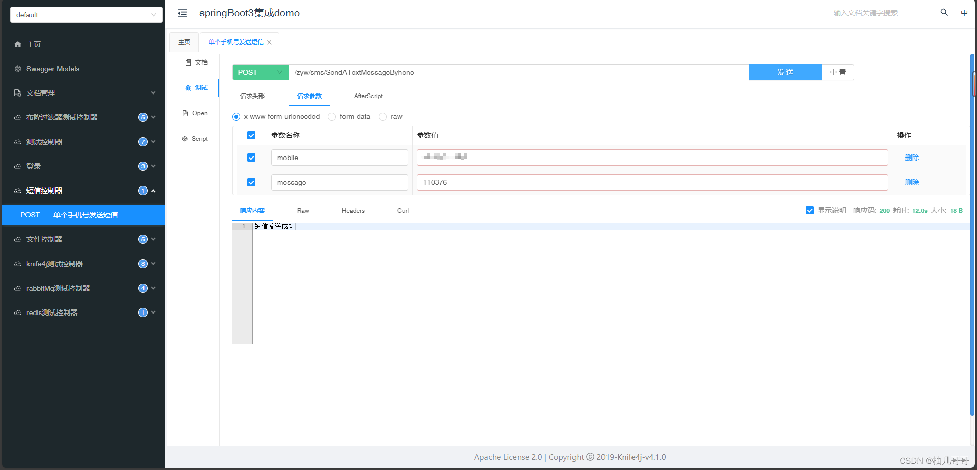This screenshot has height=470, width=977.
Task: Open the AfterScript tab
Action: tap(368, 96)
